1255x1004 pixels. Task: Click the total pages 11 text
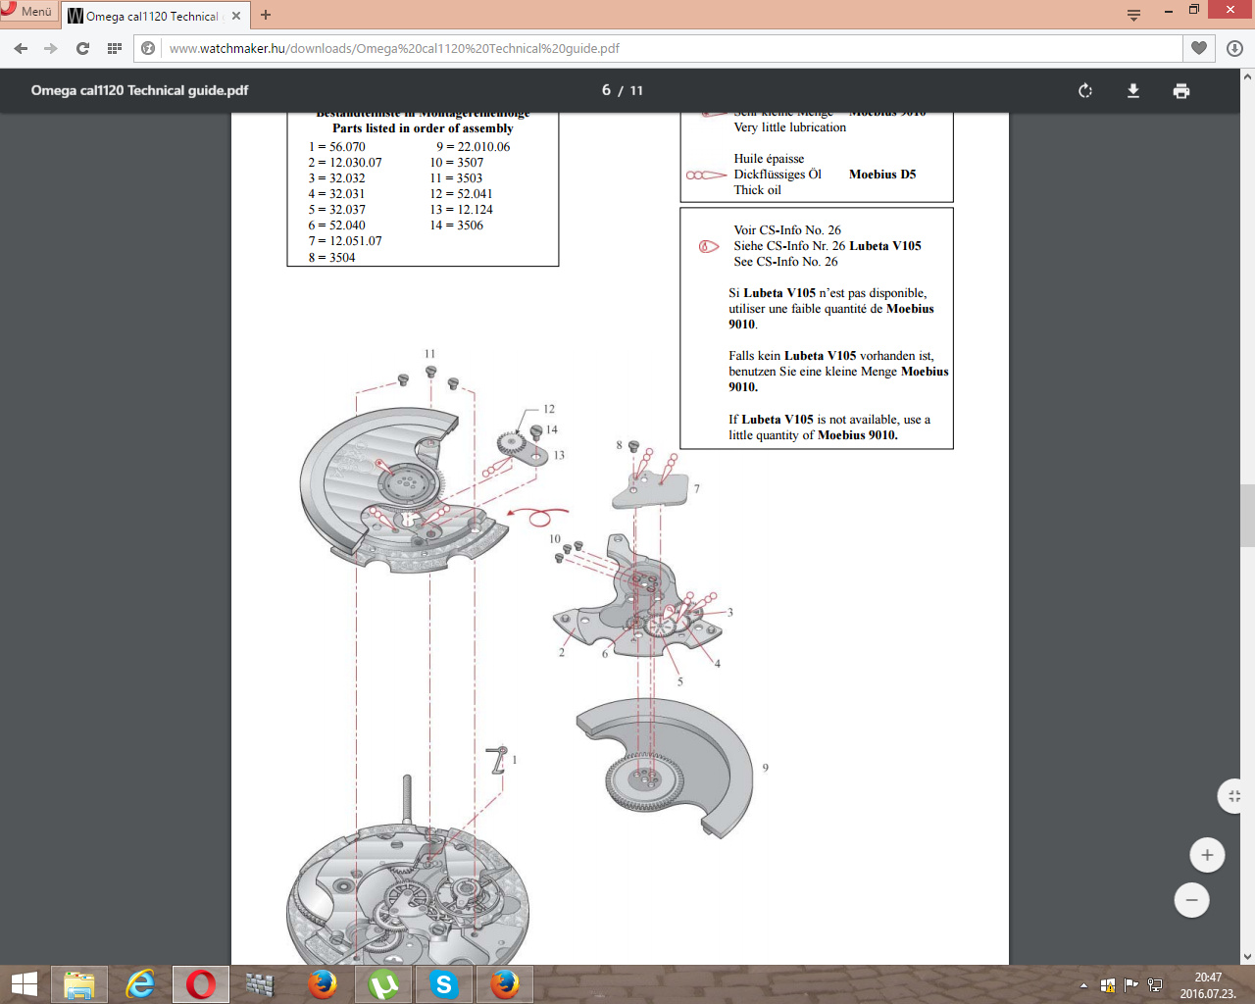point(636,90)
